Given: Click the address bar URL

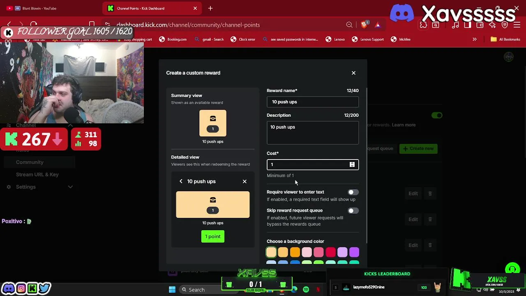Looking at the screenshot, I should (188, 25).
